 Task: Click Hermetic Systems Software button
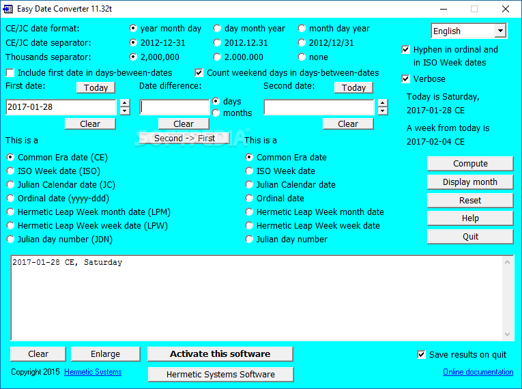click(220, 375)
